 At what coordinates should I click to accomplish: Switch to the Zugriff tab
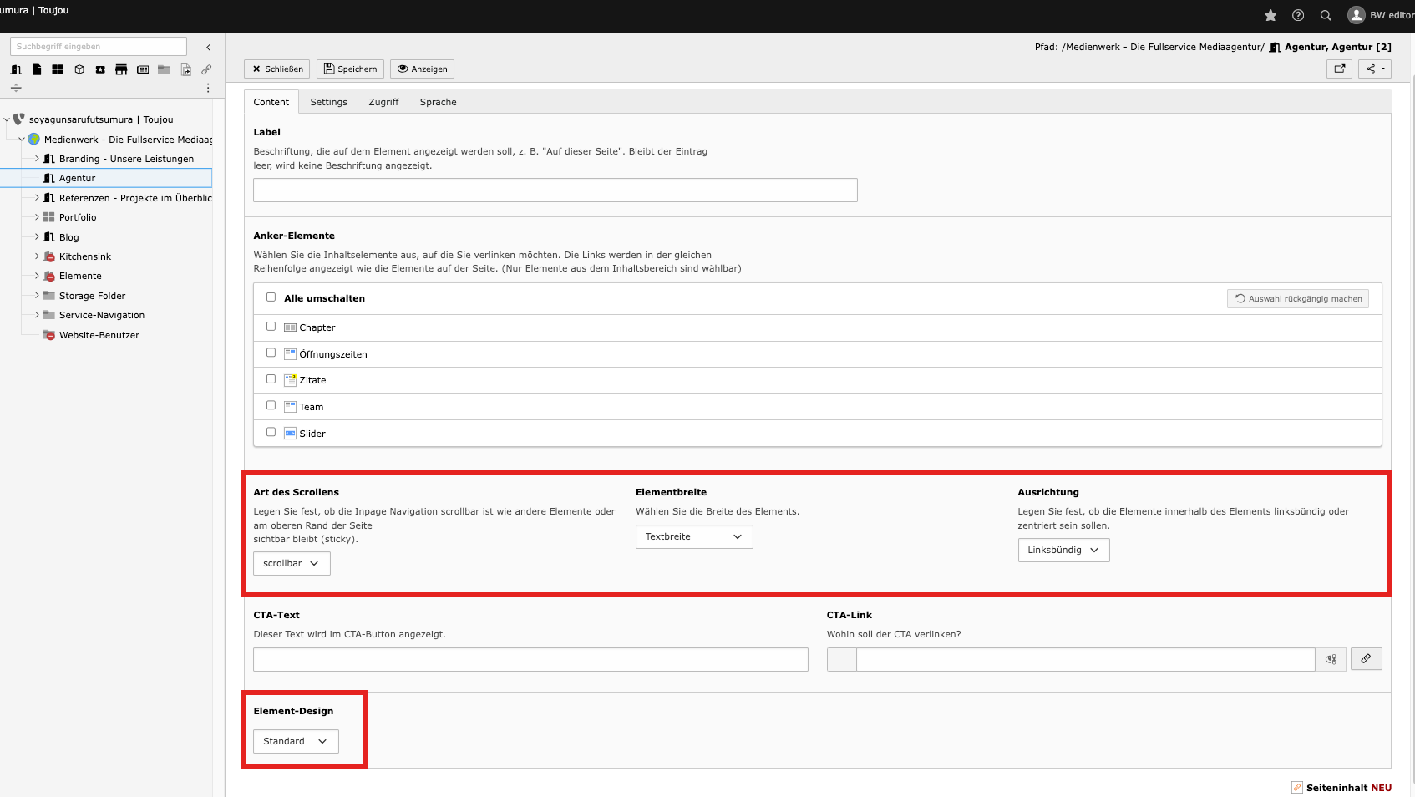point(383,102)
